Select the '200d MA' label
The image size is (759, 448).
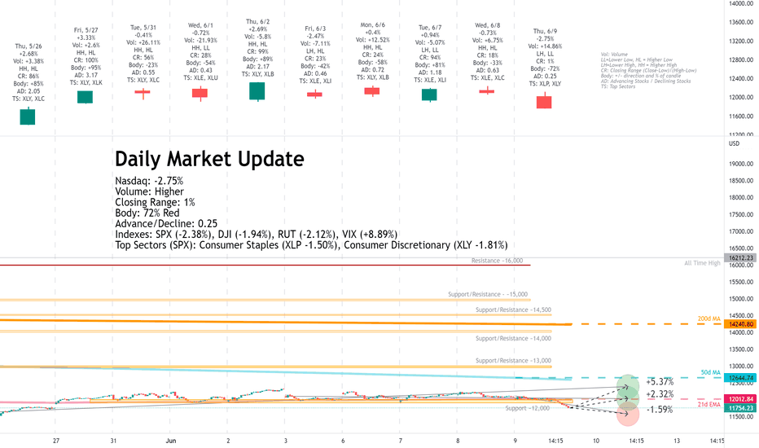point(709,318)
